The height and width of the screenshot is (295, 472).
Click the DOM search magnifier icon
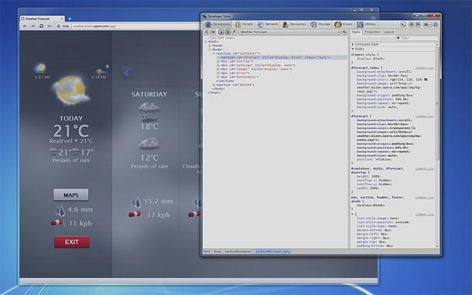point(344,32)
